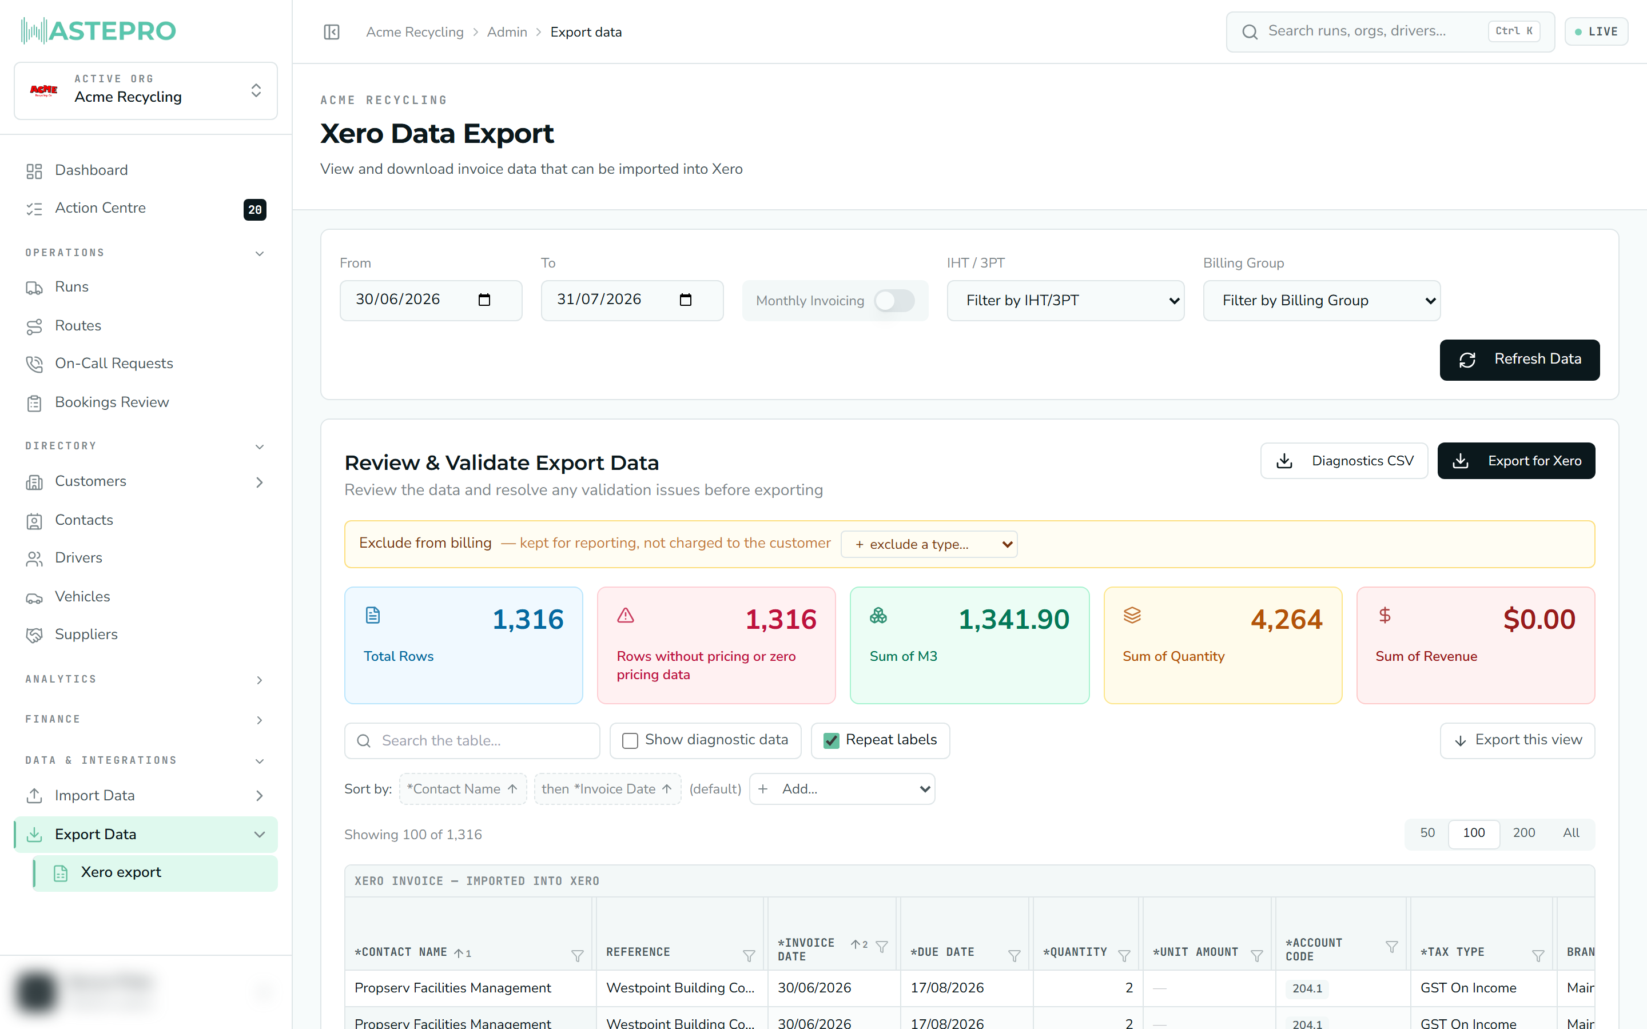The width and height of the screenshot is (1647, 1029).
Task: Filter the Invoice Date column
Action: (881, 946)
